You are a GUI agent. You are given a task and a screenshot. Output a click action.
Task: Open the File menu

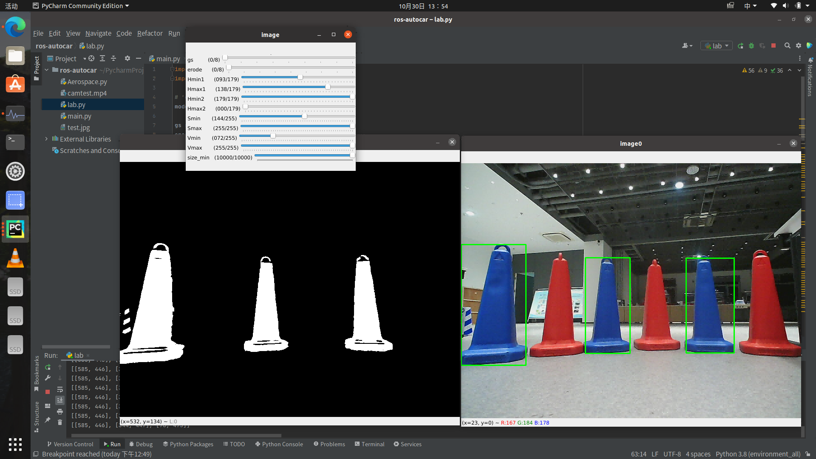pyautogui.click(x=38, y=33)
